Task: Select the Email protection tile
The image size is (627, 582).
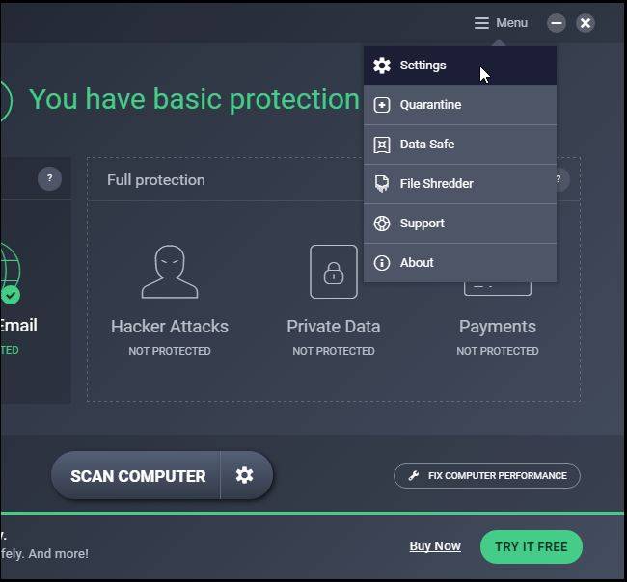Action: 18,300
